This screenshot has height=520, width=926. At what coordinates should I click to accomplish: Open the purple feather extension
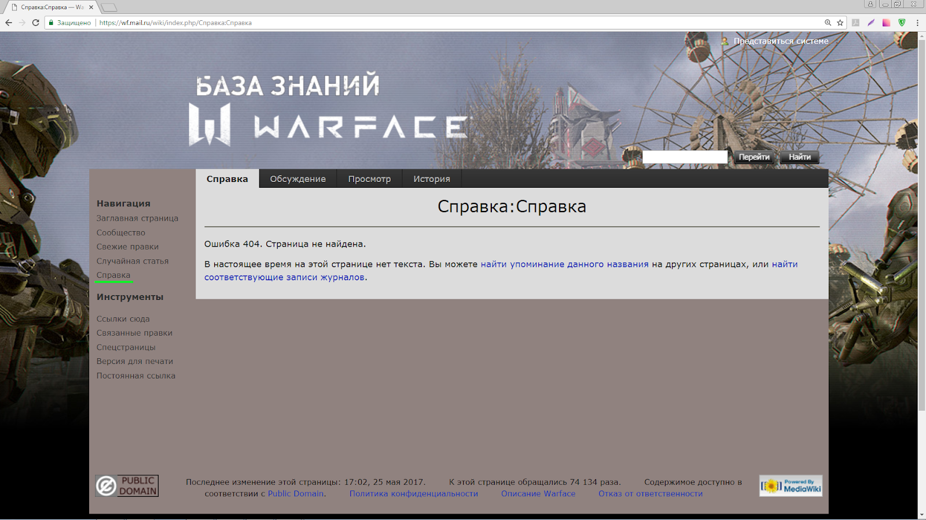pyautogui.click(x=871, y=23)
